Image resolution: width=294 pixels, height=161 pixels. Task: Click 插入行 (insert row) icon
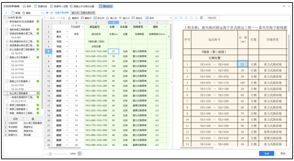124,18
